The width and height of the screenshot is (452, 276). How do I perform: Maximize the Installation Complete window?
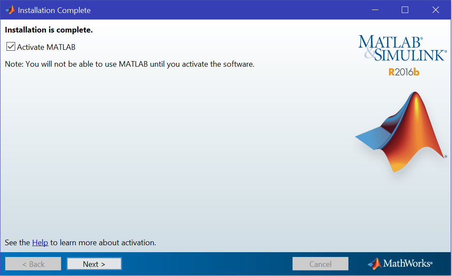(405, 10)
